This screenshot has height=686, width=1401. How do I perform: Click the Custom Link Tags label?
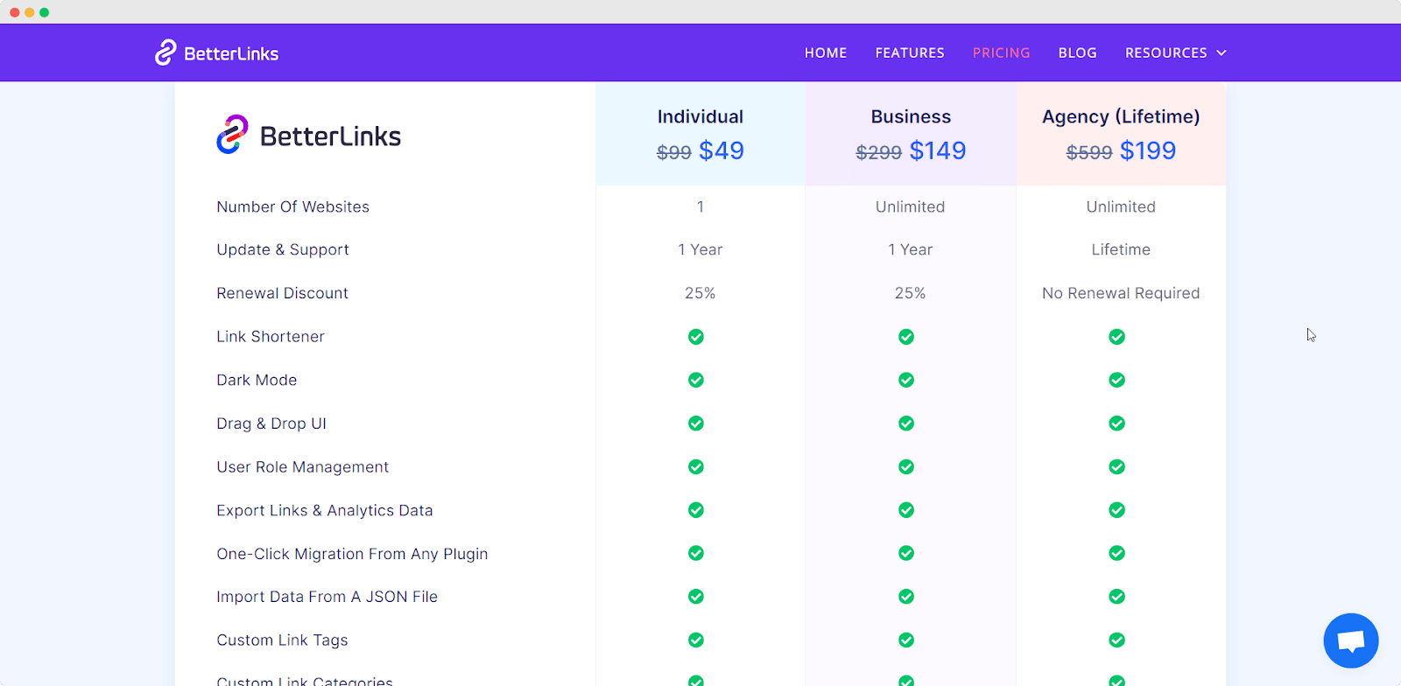point(282,640)
